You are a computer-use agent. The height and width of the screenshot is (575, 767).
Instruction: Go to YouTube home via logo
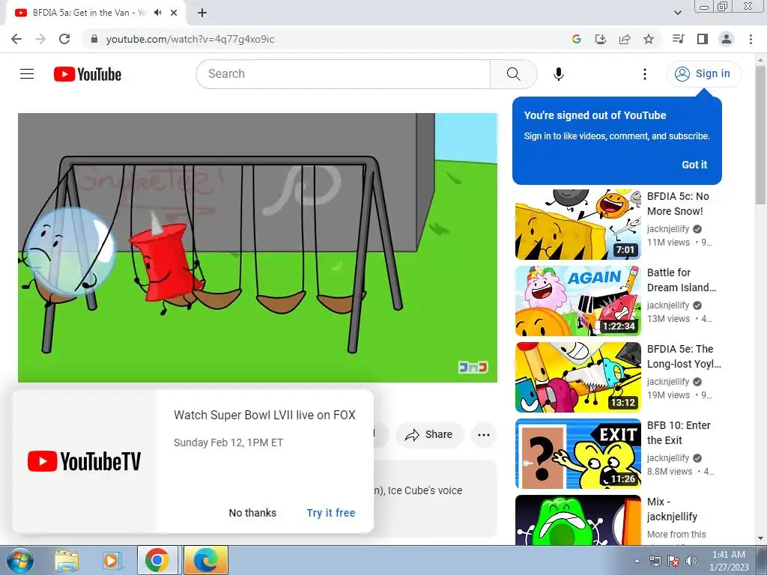pyautogui.click(x=88, y=74)
